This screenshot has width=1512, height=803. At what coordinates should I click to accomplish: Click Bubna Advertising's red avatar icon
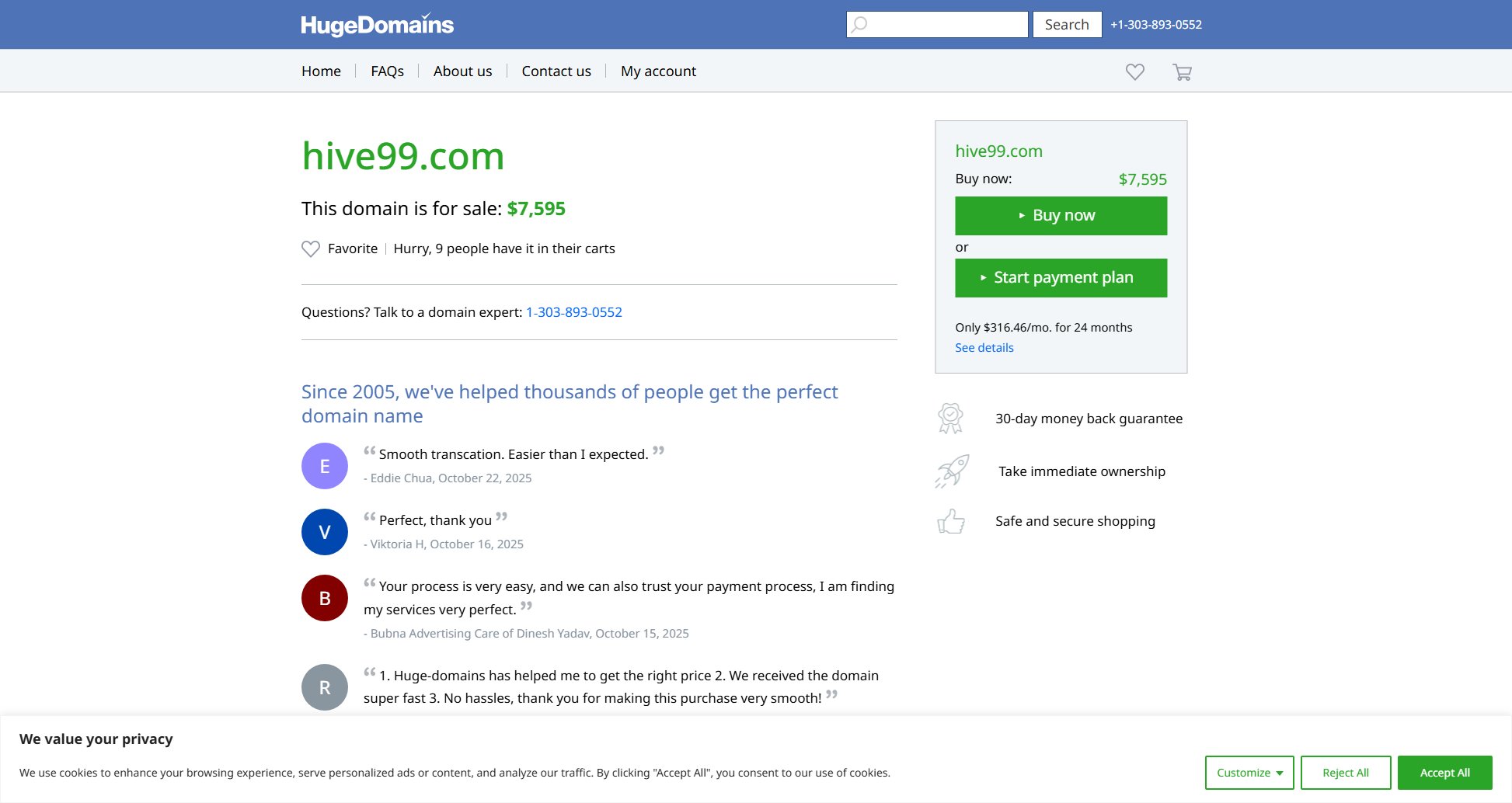click(x=324, y=597)
